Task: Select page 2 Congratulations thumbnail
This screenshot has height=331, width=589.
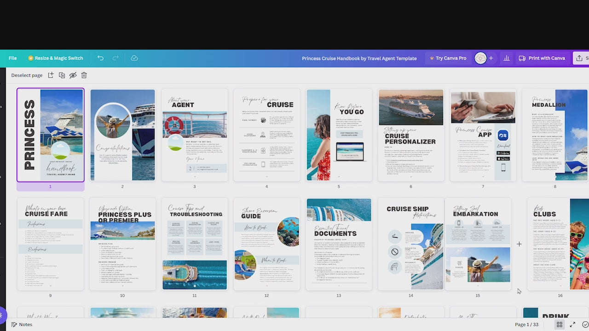Action: pyautogui.click(x=122, y=135)
